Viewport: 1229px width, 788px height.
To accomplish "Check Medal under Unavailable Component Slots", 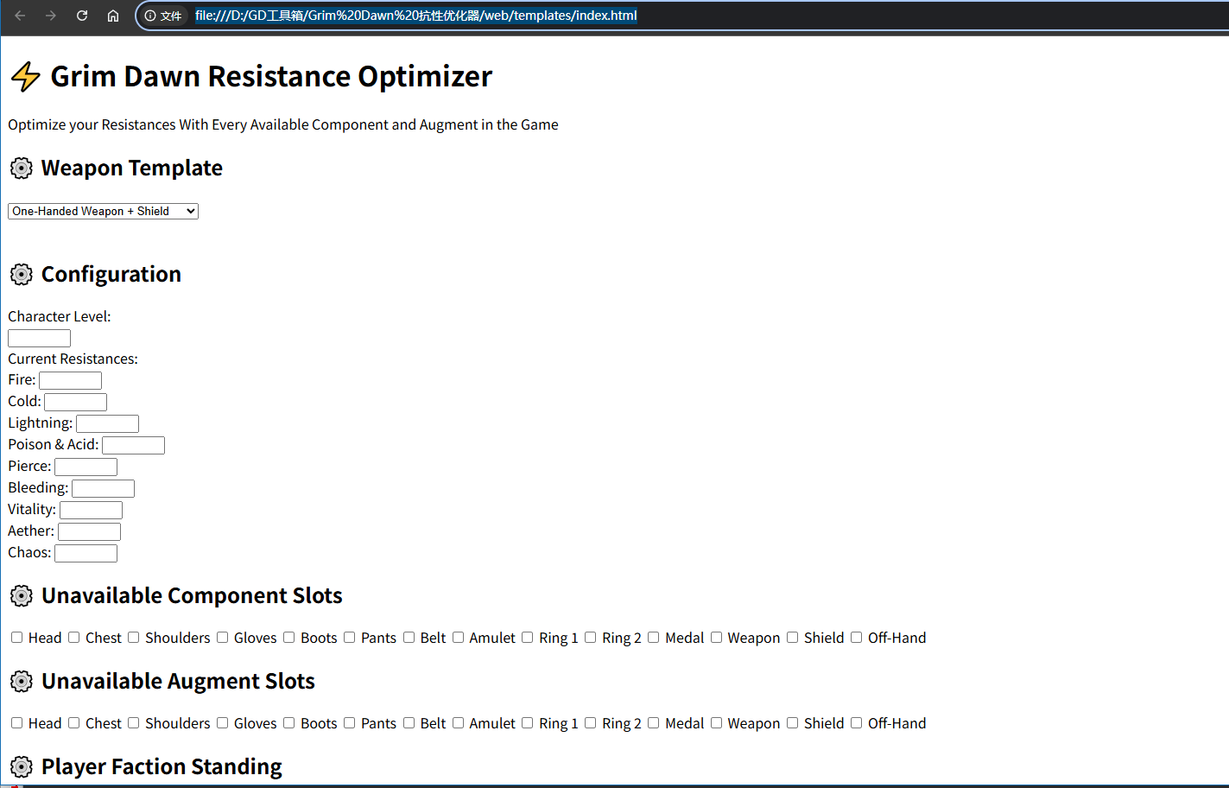I will [654, 638].
